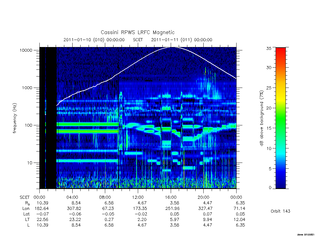Click the '04:00' time axis label

point(72,198)
